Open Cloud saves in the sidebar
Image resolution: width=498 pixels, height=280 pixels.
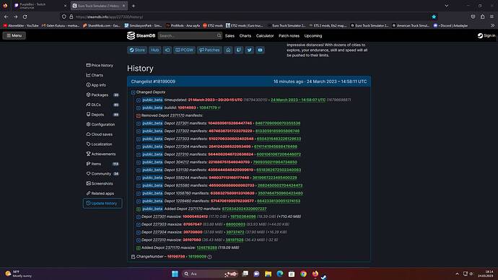point(100,134)
